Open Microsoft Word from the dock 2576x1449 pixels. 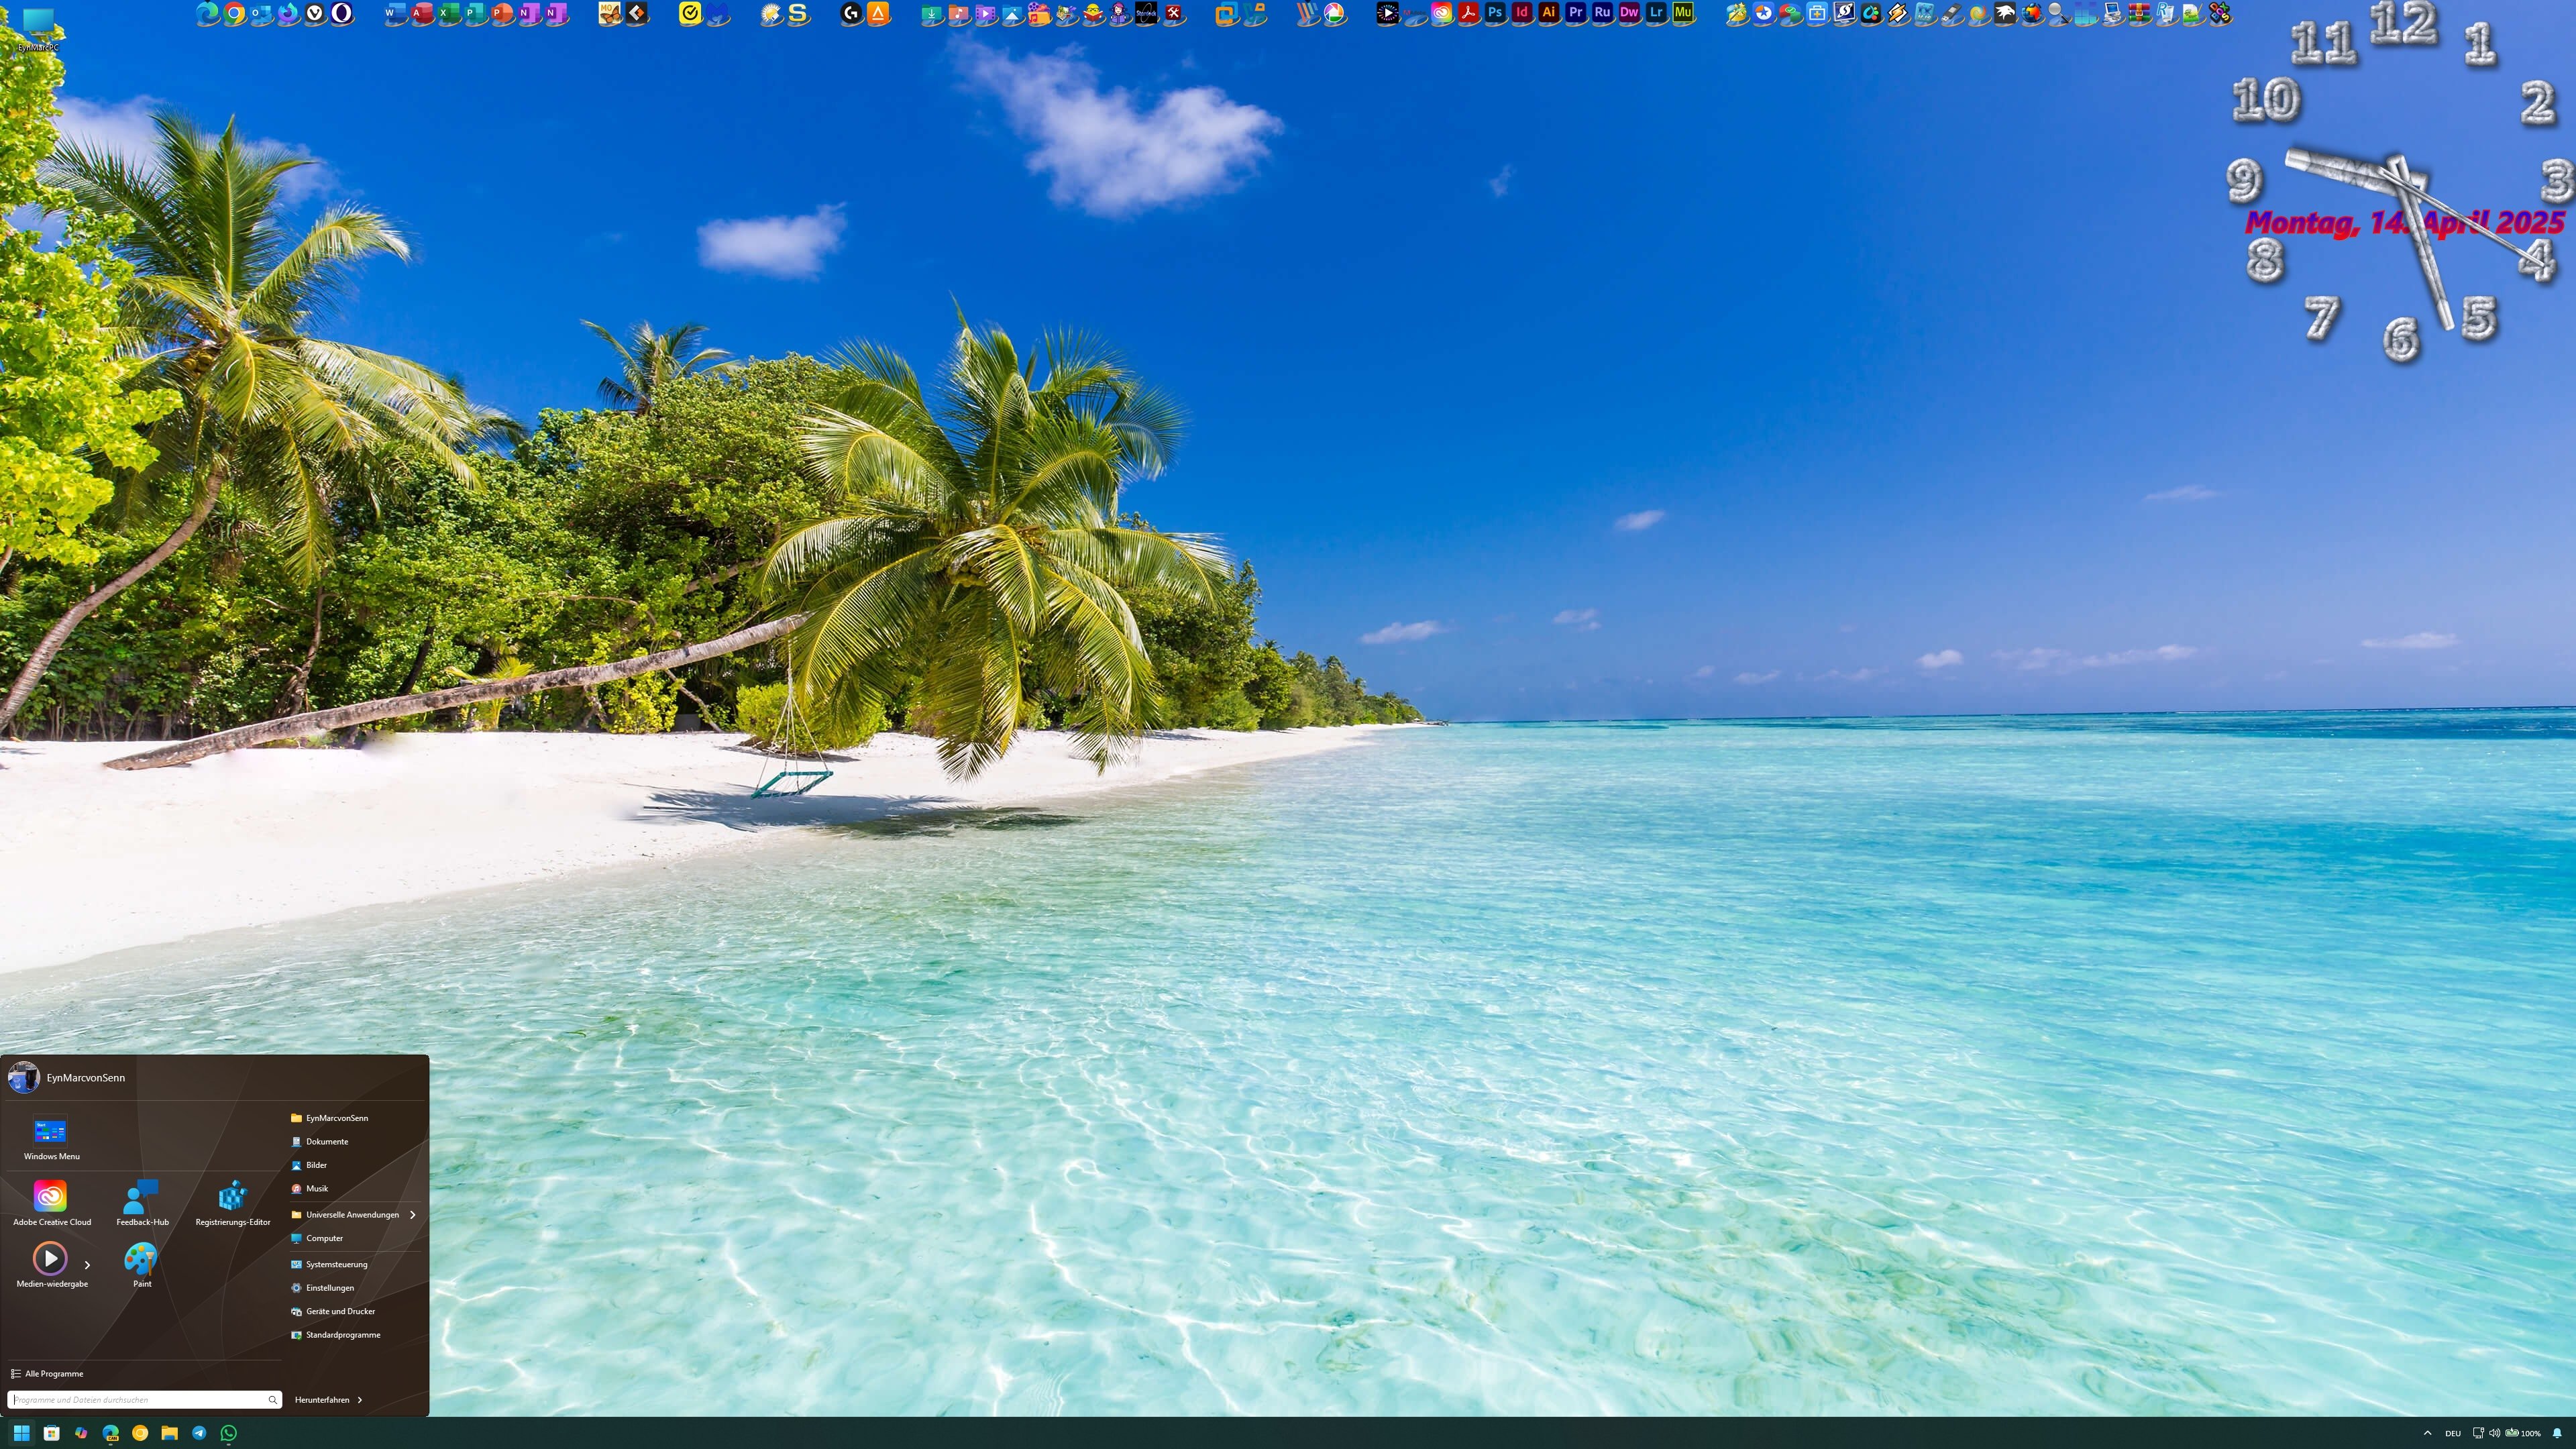pos(394,13)
